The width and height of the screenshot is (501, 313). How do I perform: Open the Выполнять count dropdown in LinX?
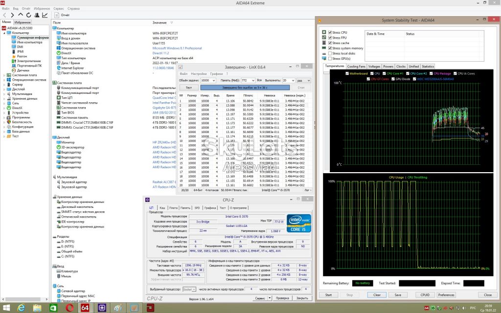point(293,81)
